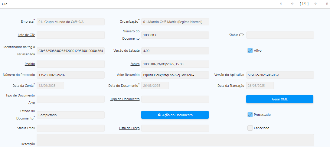Follow the Organização label link

click(129, 22)
